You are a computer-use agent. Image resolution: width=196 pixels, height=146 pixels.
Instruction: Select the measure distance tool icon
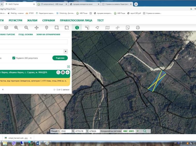[87, 27]
